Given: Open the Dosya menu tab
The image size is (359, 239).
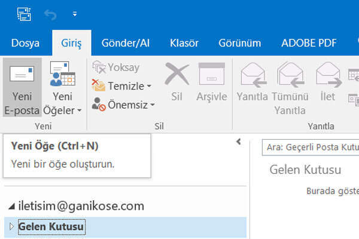Looking at the screenshot, I should tap(25, 43).
